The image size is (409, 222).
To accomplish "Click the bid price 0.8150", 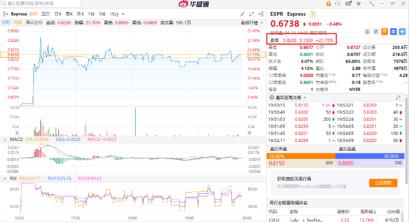I will [x=276, y=163].
